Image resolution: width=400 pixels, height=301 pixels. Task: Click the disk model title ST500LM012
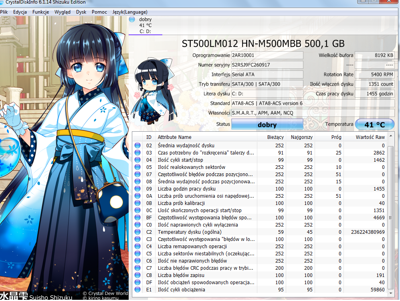[263, 44]
